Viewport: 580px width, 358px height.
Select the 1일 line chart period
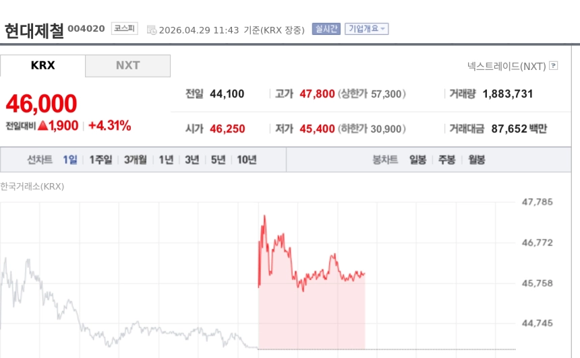[x=70, y=159]
